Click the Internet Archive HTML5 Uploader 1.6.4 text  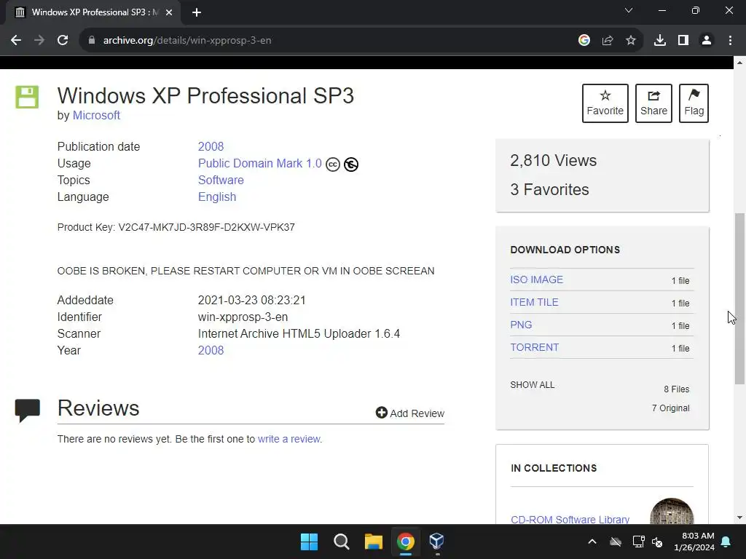point(299,333)
